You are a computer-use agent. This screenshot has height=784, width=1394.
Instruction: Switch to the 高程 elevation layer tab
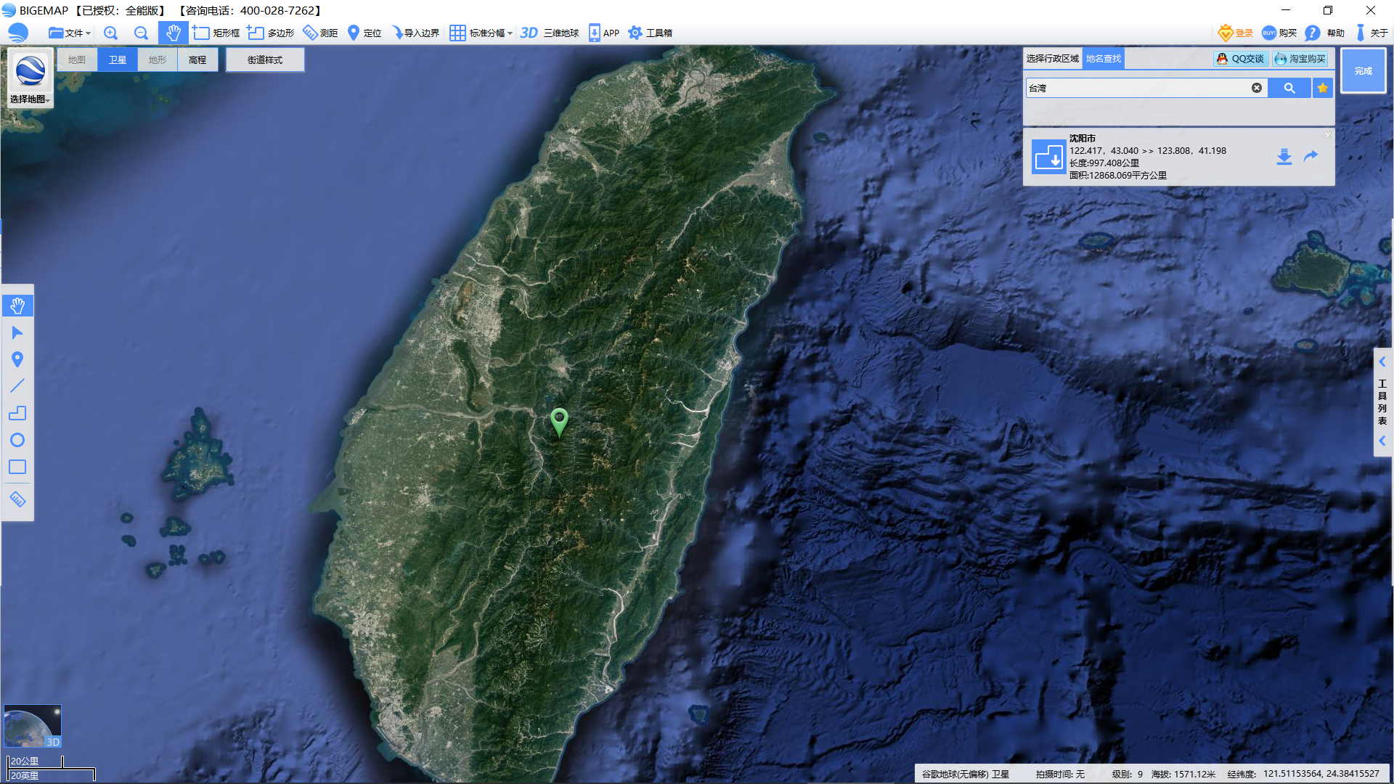click(197, 60)
